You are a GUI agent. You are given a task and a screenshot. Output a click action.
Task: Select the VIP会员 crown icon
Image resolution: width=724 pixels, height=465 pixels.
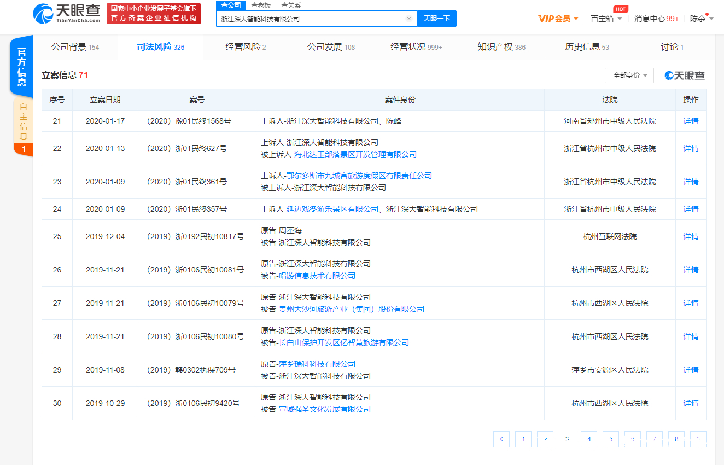[551, 18]
